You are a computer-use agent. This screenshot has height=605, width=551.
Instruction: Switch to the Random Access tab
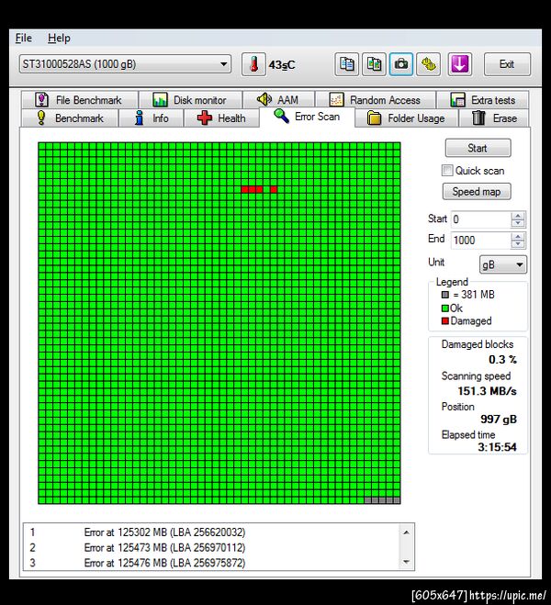pyautogui.click(x=376, y=100)
